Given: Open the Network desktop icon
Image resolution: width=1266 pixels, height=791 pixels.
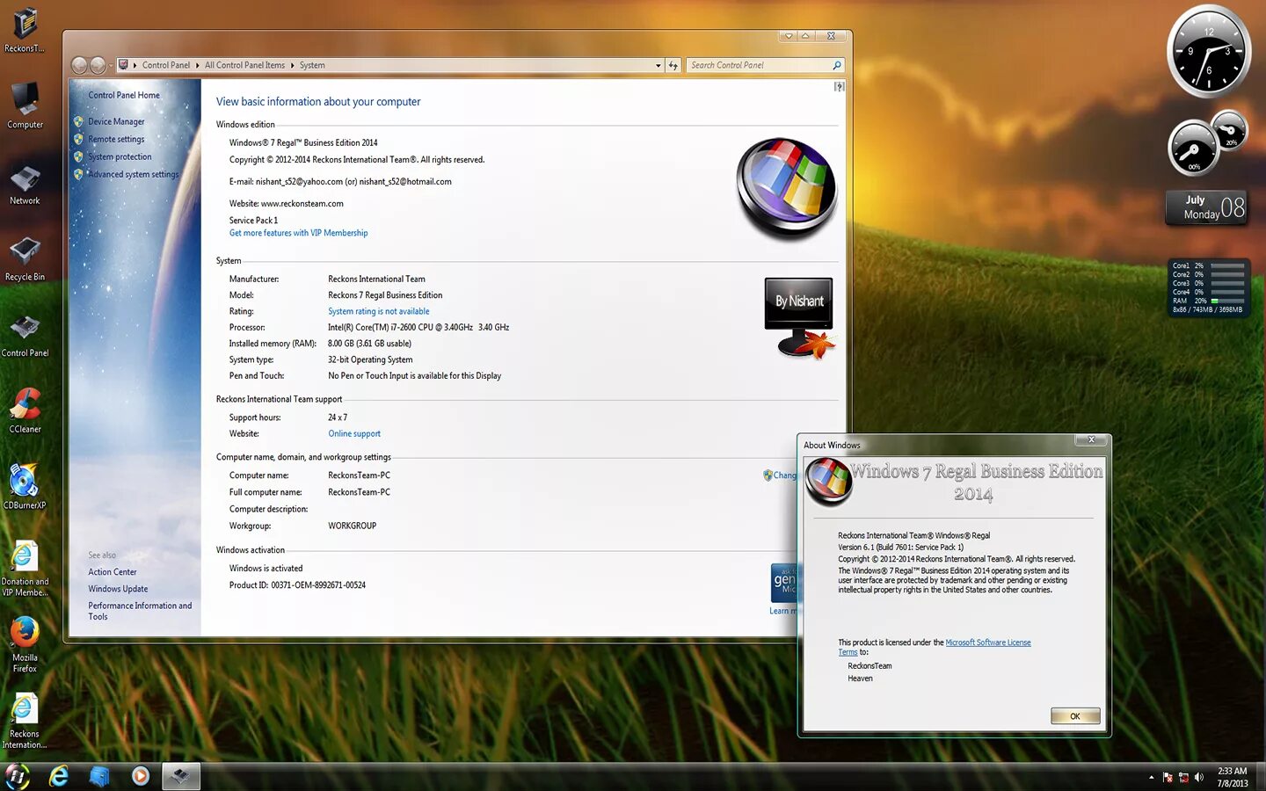Looking at the screenshot, I should [25, 183].
